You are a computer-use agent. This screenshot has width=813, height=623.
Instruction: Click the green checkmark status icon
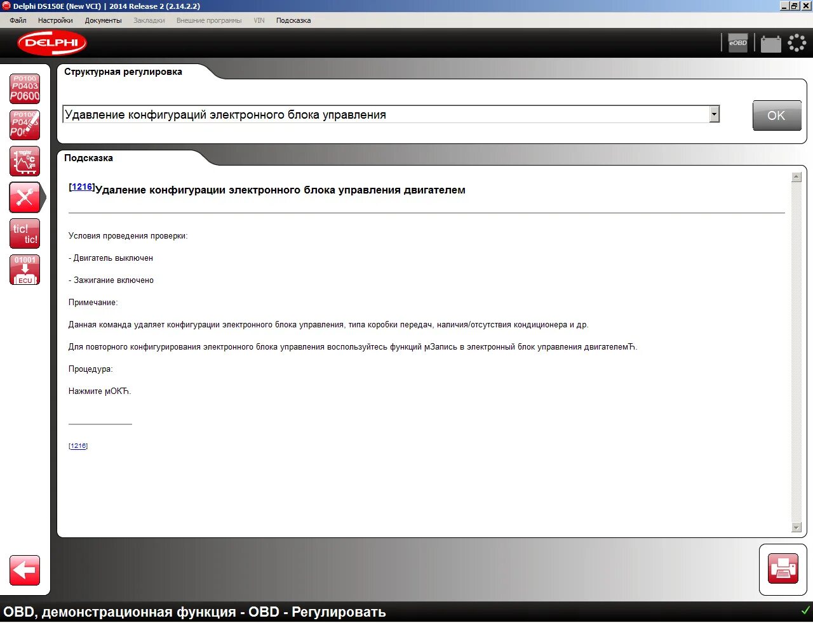[x=805, y=611]
